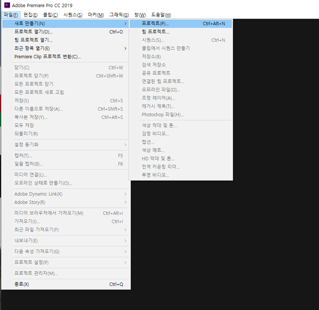
Task: Choose Premiere Clip 프로젝트 변환(C)...
Action: (x=65, y=57)
